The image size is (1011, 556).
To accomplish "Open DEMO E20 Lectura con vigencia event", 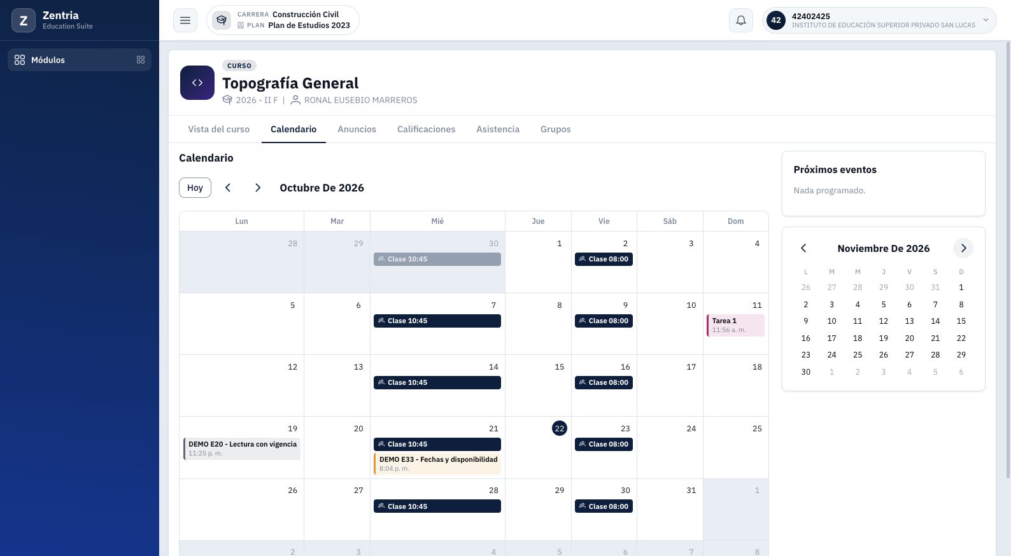I will point(242,448).
